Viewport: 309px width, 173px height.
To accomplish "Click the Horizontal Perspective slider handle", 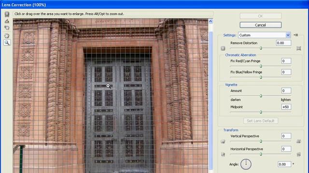I will pos(261,154).
